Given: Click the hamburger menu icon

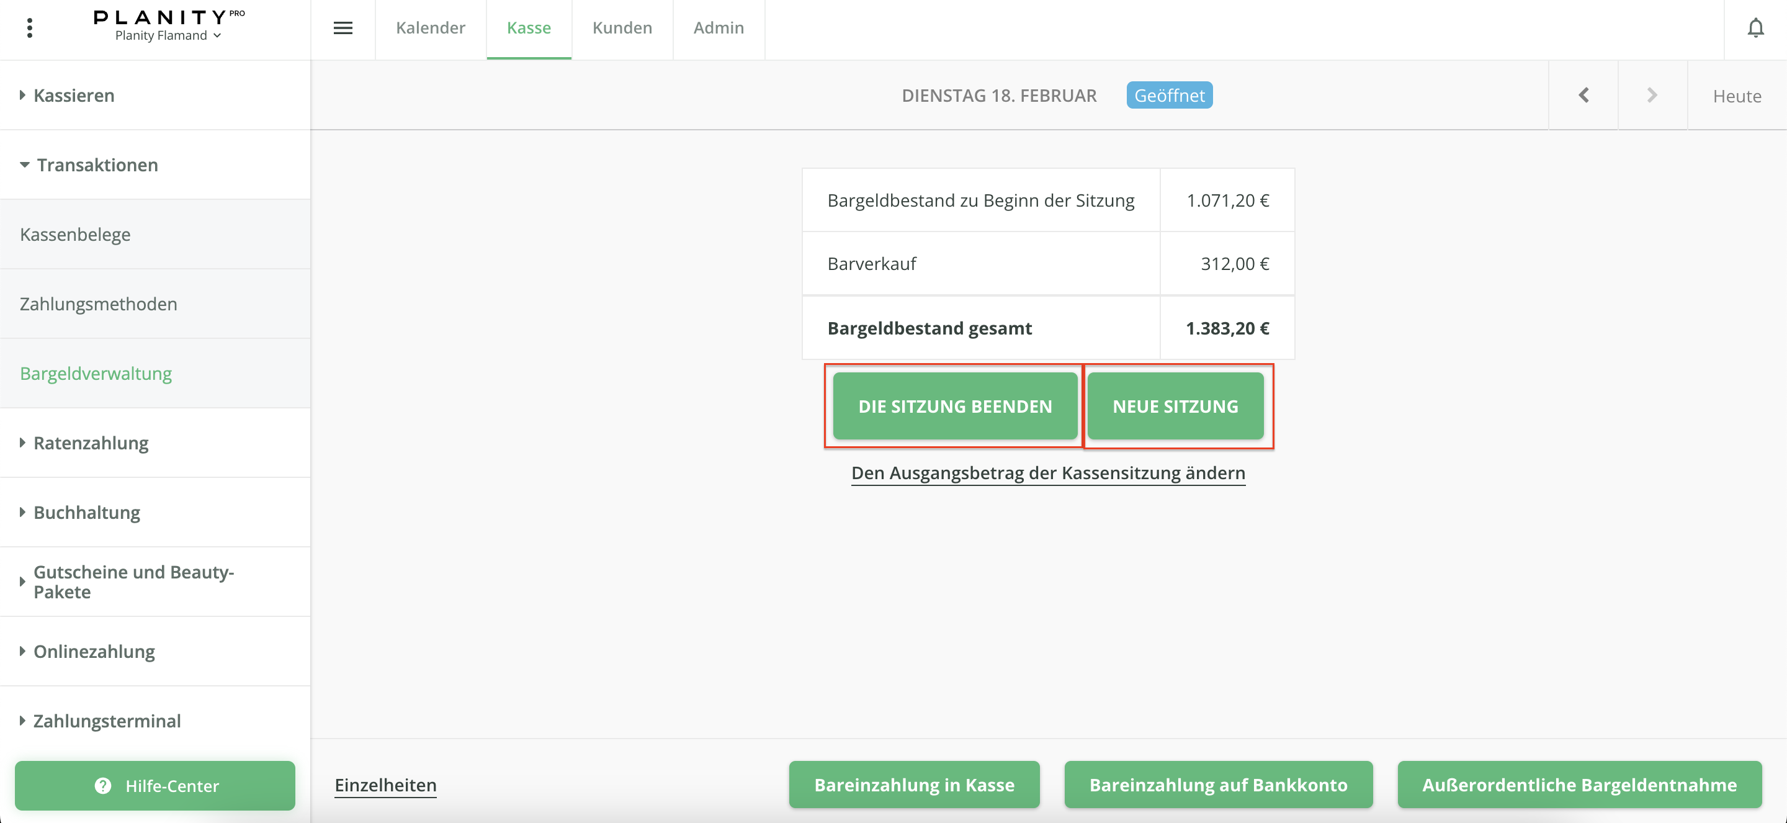Looking at the screenshot, I should [x=343, y=28].
